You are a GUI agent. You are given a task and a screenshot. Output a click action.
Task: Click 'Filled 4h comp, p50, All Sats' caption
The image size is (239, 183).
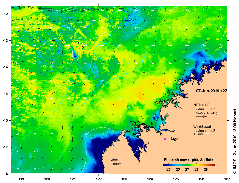click(189, 160)
